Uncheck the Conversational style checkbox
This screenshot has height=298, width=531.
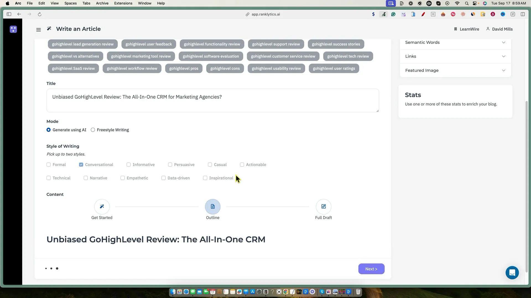81,165
